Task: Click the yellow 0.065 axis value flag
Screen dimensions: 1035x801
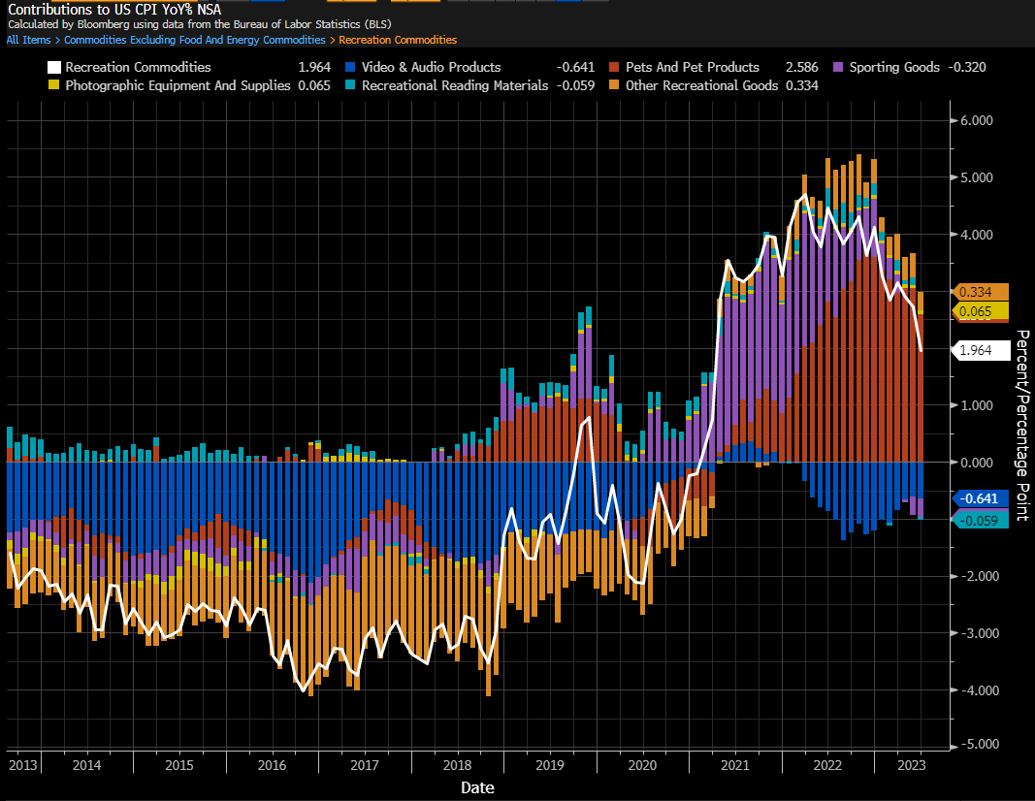Action: 981,311
